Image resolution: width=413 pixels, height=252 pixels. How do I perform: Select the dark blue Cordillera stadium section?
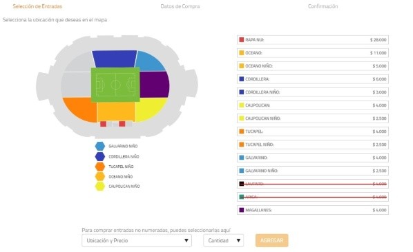point(115,59)
